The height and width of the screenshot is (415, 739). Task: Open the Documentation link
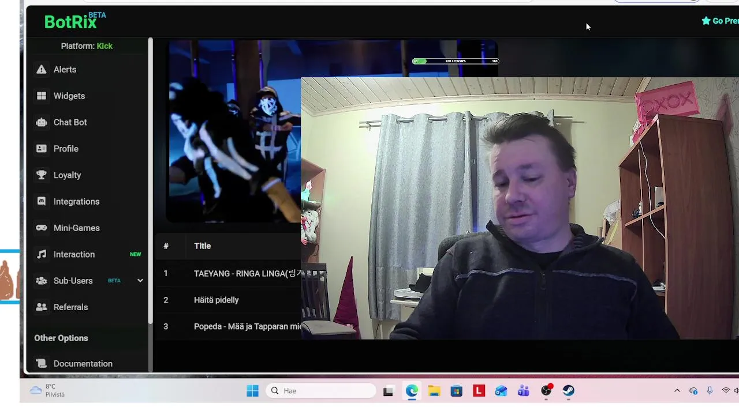pos(89,364)
